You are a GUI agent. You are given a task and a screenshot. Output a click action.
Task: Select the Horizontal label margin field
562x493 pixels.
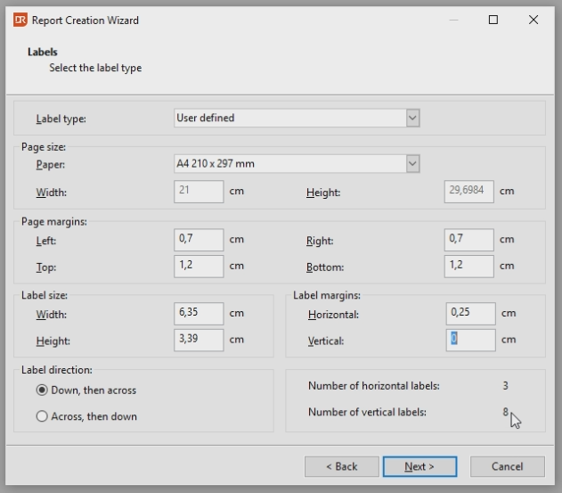(470, 313)
